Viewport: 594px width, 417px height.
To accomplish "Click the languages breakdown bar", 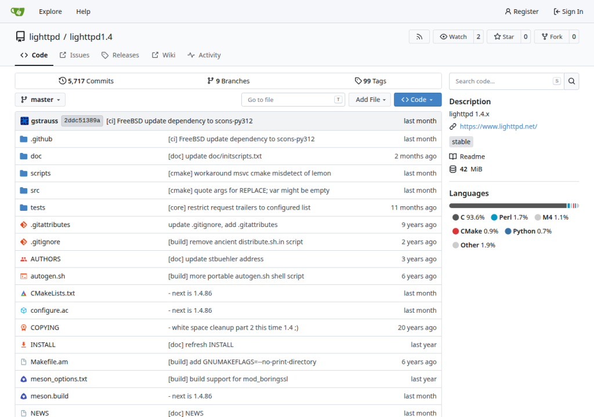I will click(514, 206).
